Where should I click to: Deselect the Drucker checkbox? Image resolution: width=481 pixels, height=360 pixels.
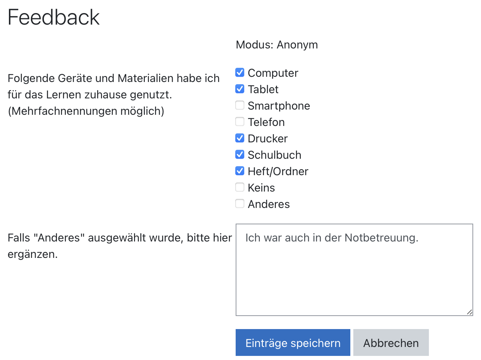tap(240, 138)
